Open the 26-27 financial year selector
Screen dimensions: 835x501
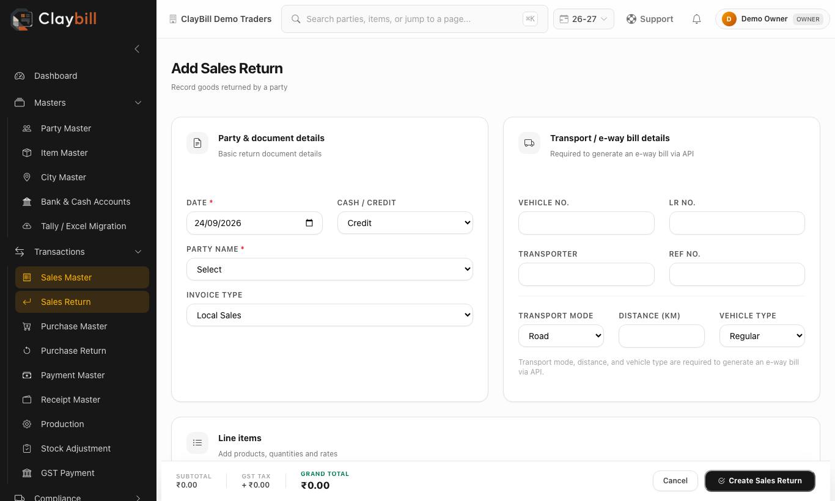tap(584, 19)
